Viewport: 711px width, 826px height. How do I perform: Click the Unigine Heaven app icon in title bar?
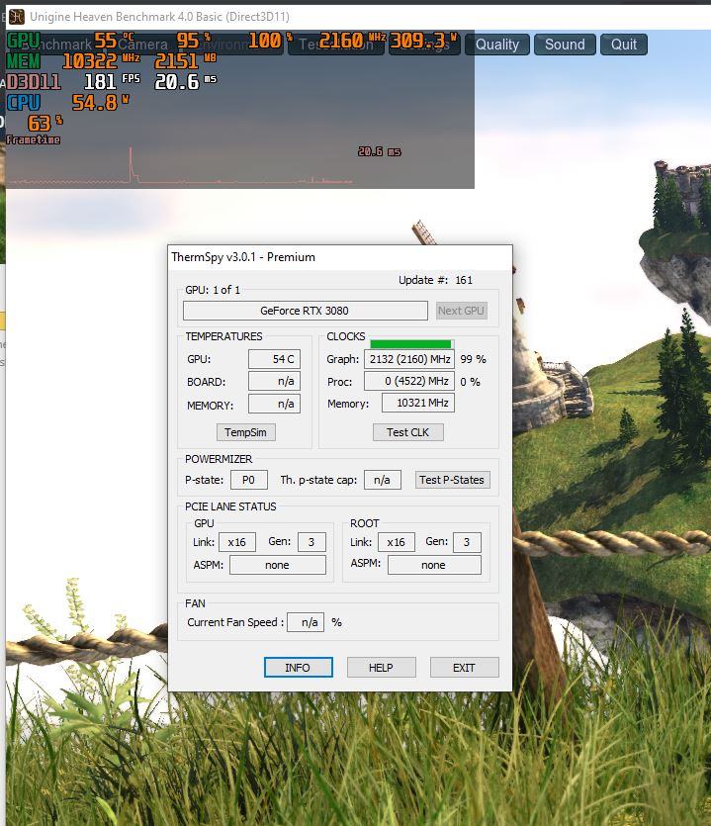[x=17, y=17]
